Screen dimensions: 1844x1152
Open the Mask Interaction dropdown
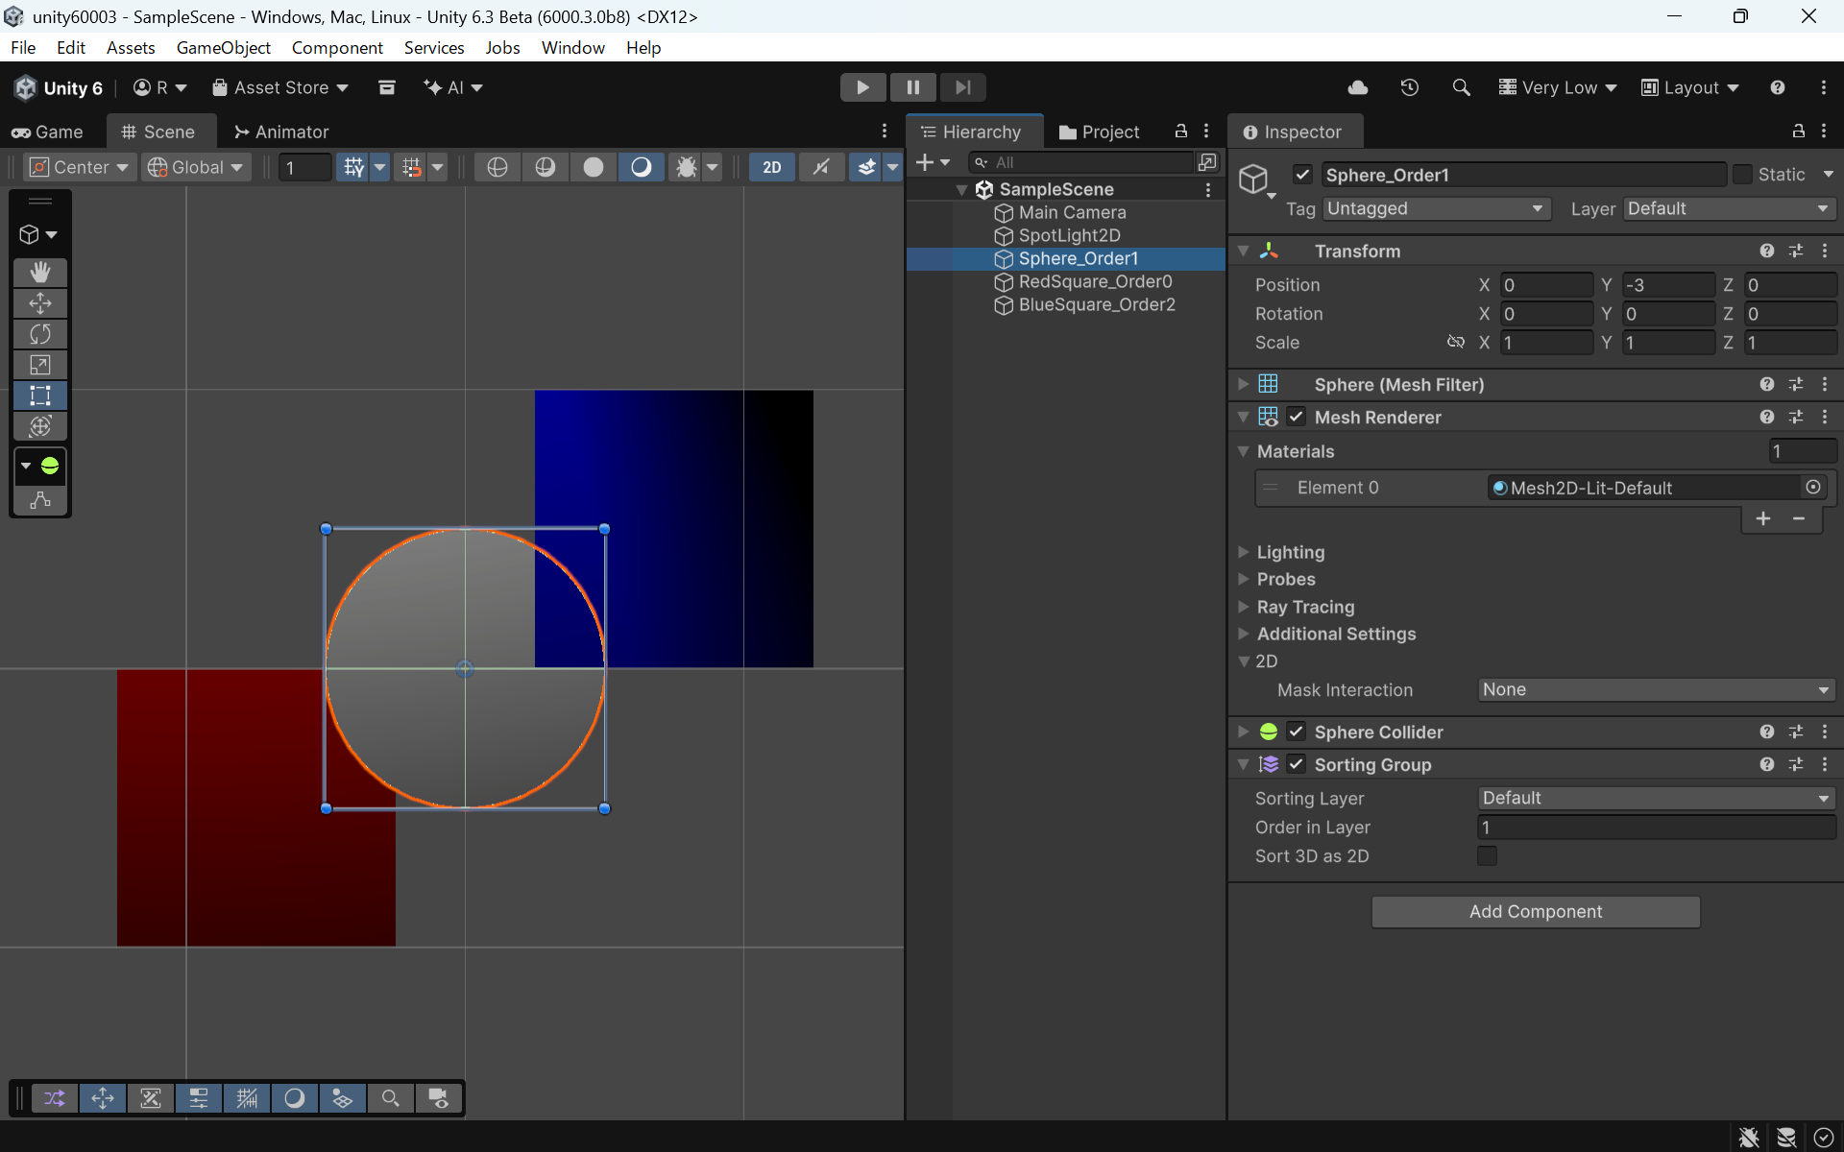pos(1655,689)
